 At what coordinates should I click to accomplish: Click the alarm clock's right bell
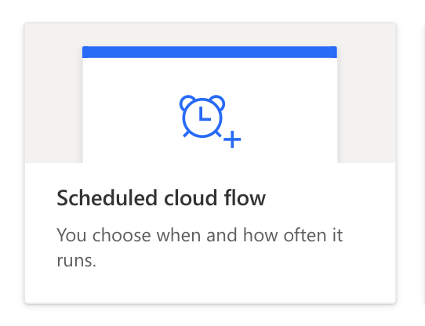point(217,103)
